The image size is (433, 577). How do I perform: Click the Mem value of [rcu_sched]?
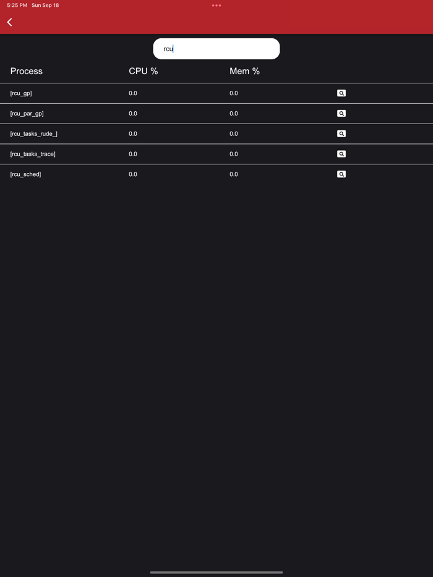(234, 174)
